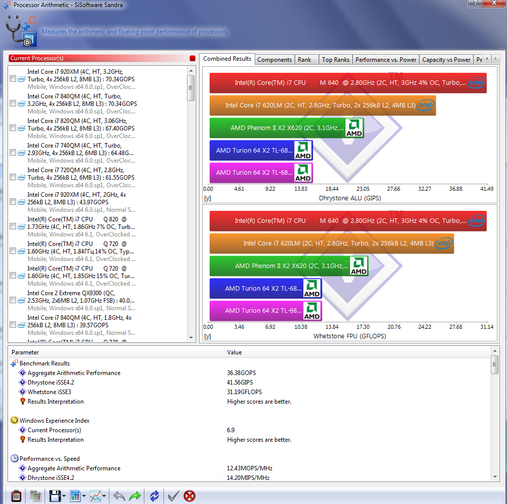The image size is (507, 504).
Task: Click the processor list scrollbar thumb
Action: [191, 88]
